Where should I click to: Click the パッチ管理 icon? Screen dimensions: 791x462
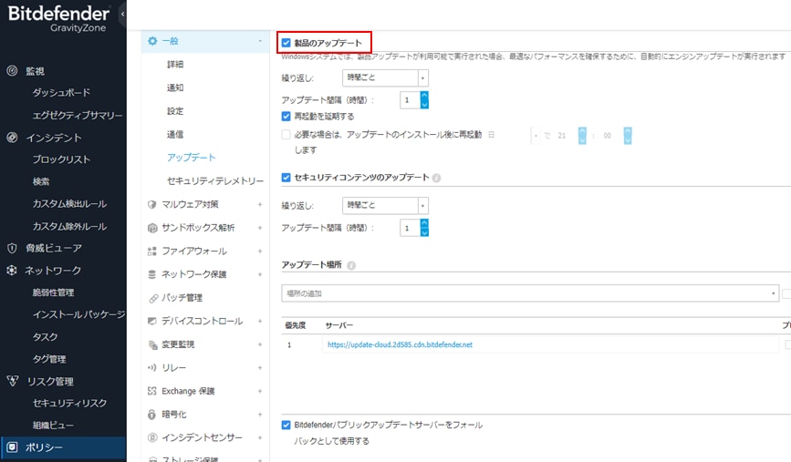[153, 298]
